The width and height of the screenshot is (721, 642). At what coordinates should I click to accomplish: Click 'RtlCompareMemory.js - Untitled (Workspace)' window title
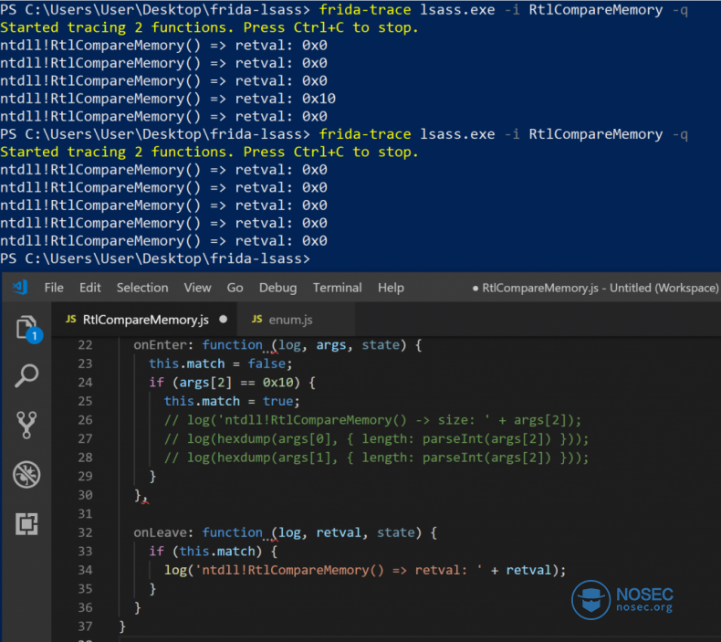coord(600,288)
